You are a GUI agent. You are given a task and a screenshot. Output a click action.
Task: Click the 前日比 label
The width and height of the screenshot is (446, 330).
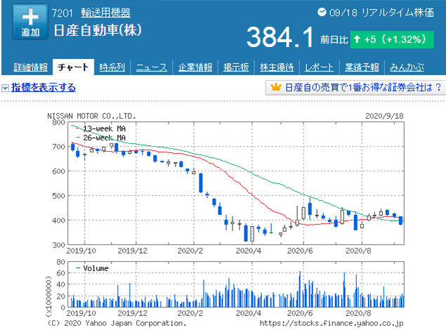pos(334,39)
